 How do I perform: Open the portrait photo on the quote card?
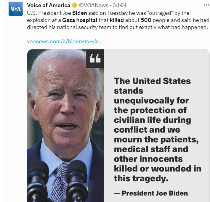coord(66,125)
